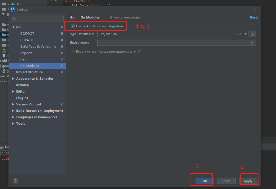Close the Settings dialog
The width and height of the screenshot is (276, 189).
pos(255,10)
